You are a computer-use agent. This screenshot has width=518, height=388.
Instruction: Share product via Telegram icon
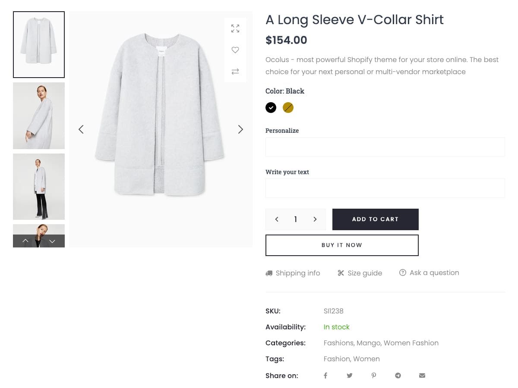[x=398, y=375]
